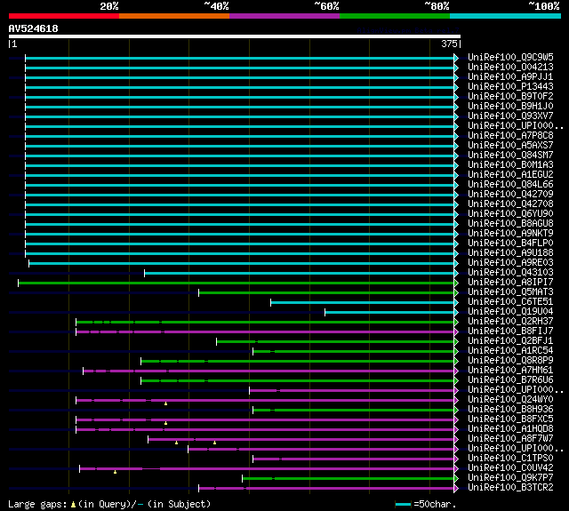
Task: Select UniRef100_Q8R8P9 label
Action: pos(510,361)
